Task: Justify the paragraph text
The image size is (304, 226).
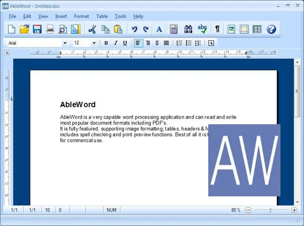Action: [166, 43]
